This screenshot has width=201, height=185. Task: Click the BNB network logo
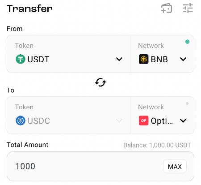[143, 59]
